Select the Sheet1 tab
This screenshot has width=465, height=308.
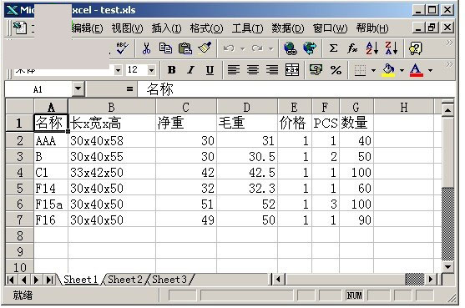coord(80,280)
